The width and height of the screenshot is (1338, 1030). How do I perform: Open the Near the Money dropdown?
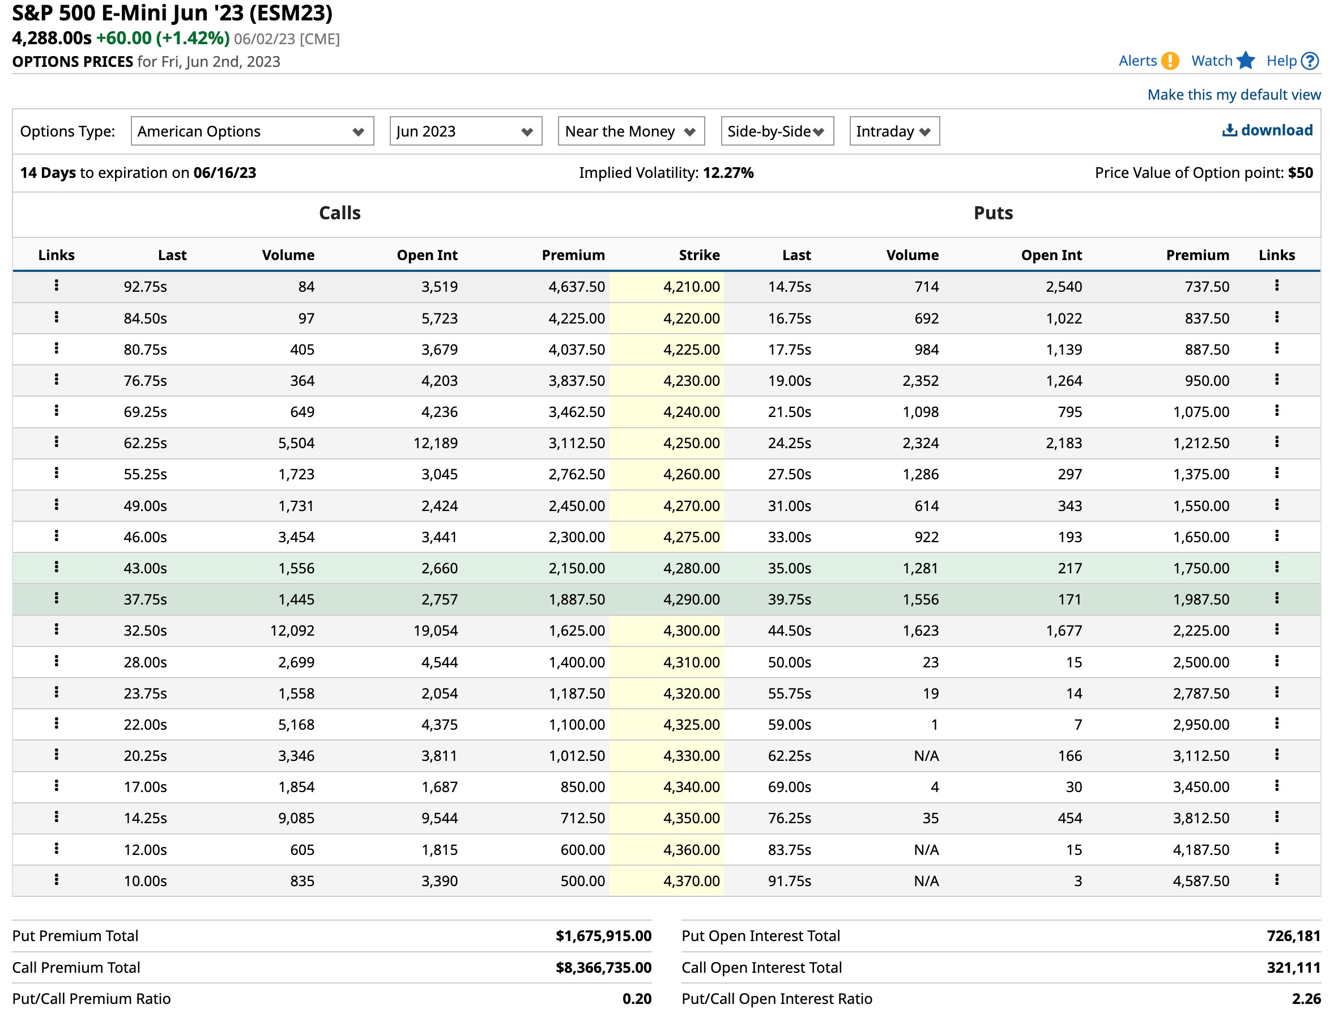631,131
